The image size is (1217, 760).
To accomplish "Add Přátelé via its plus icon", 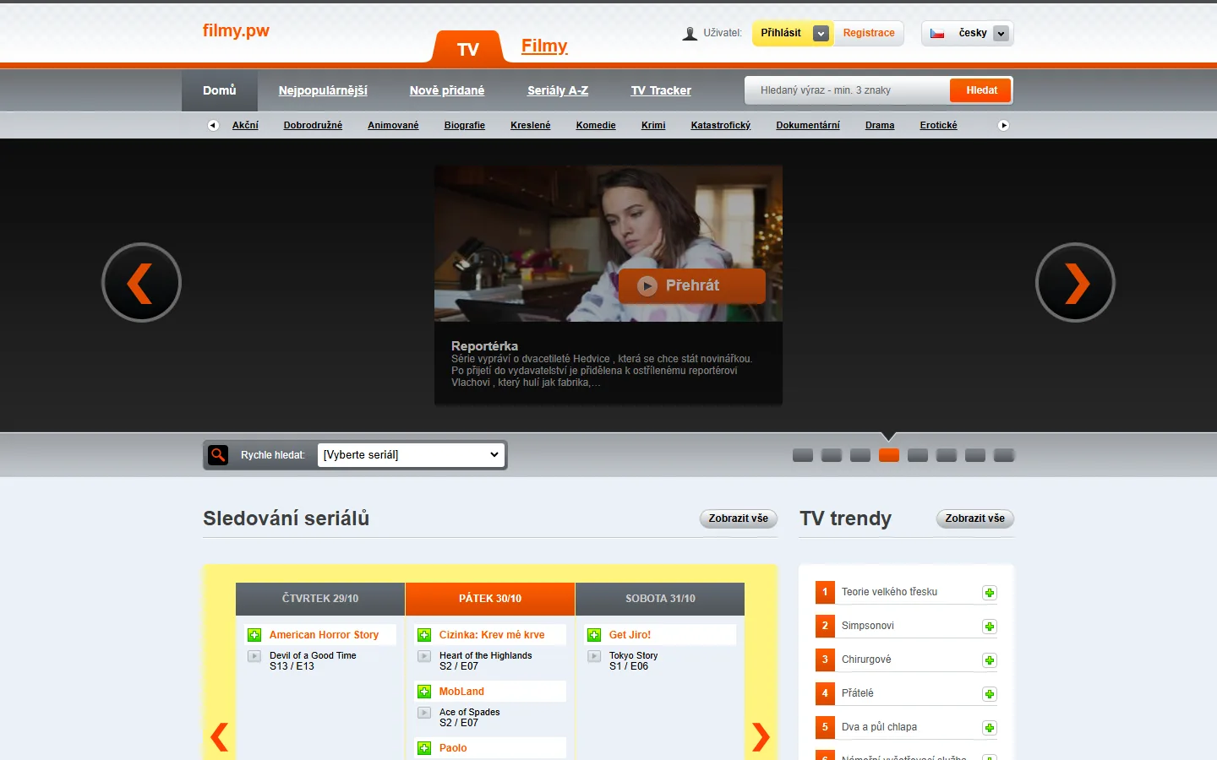I will 990,694.
